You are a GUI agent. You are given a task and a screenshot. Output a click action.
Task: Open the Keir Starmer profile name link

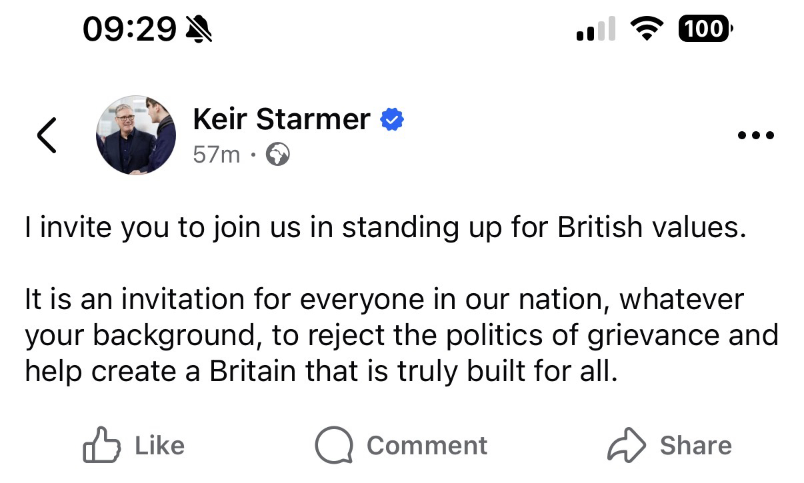pyautogui.click(x=281, y=120)
